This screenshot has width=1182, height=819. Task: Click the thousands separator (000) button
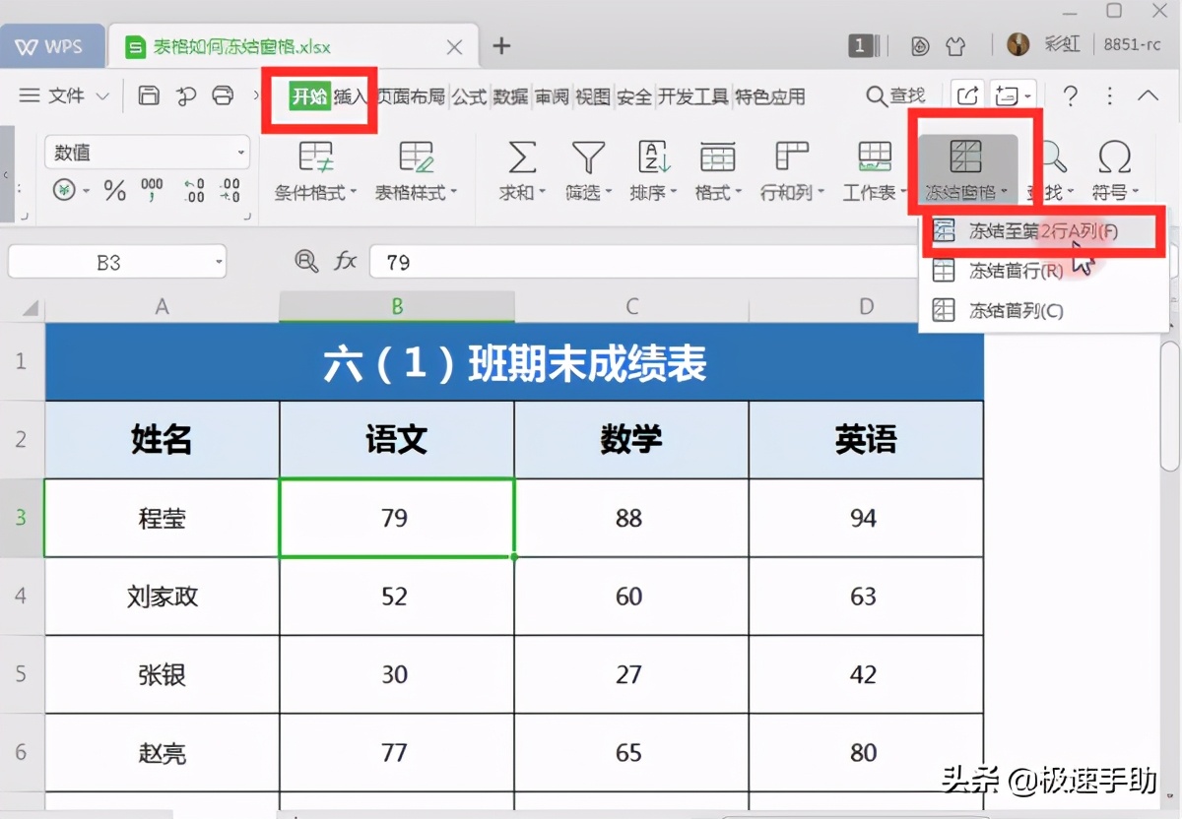pos(152,190)
